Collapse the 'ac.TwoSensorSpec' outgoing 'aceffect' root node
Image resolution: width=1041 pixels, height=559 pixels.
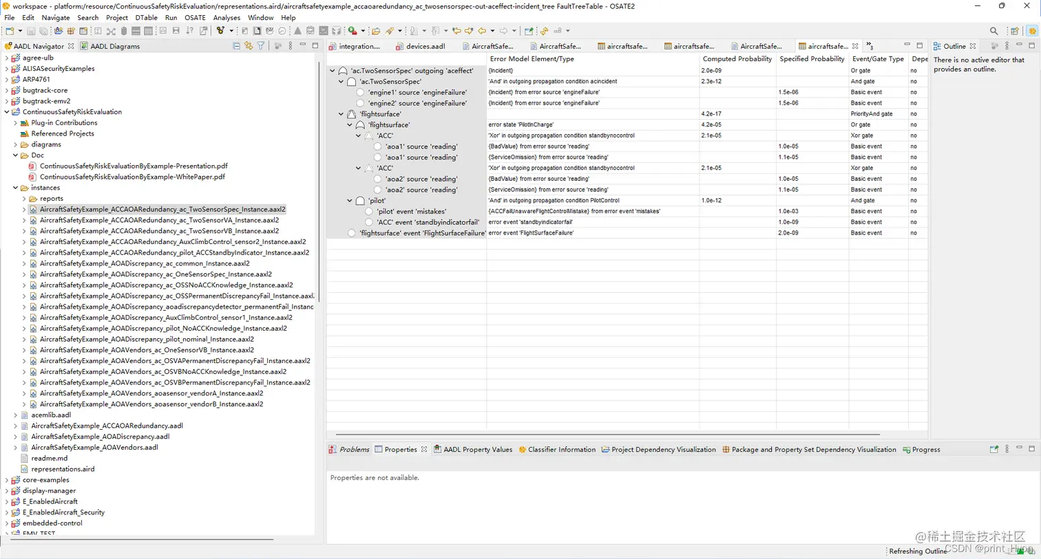(333, 71)
